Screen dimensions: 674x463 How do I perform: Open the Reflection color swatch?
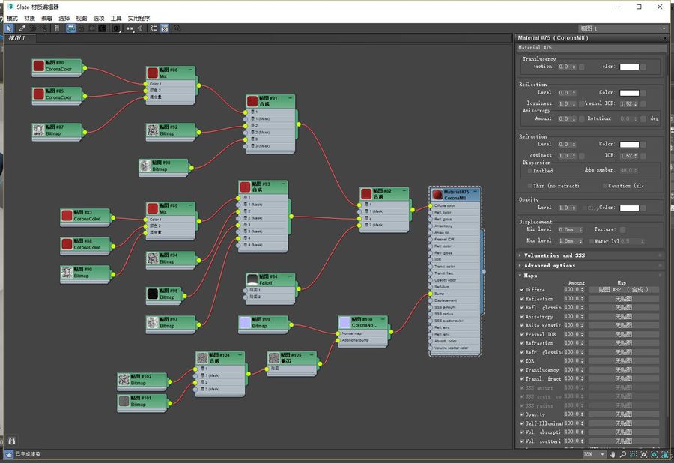tap(629, 93)
